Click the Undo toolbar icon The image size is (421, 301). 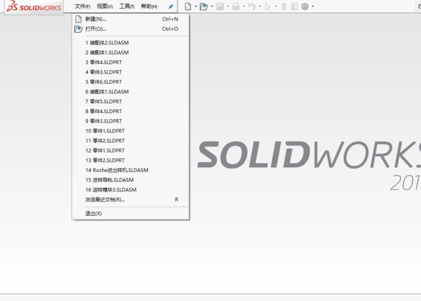pos(252,7)
